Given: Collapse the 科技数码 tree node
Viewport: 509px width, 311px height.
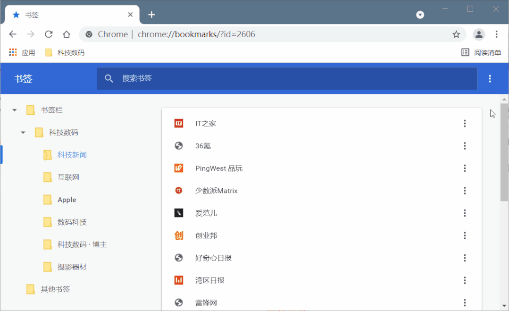Looking at the screenshot, I should pos(23,133).
